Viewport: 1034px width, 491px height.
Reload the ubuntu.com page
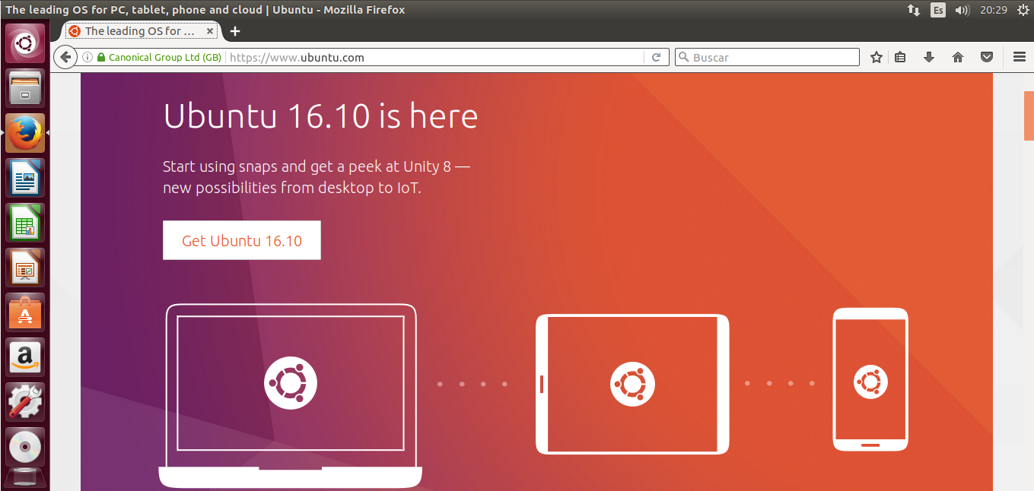click(x=656, y=57)
